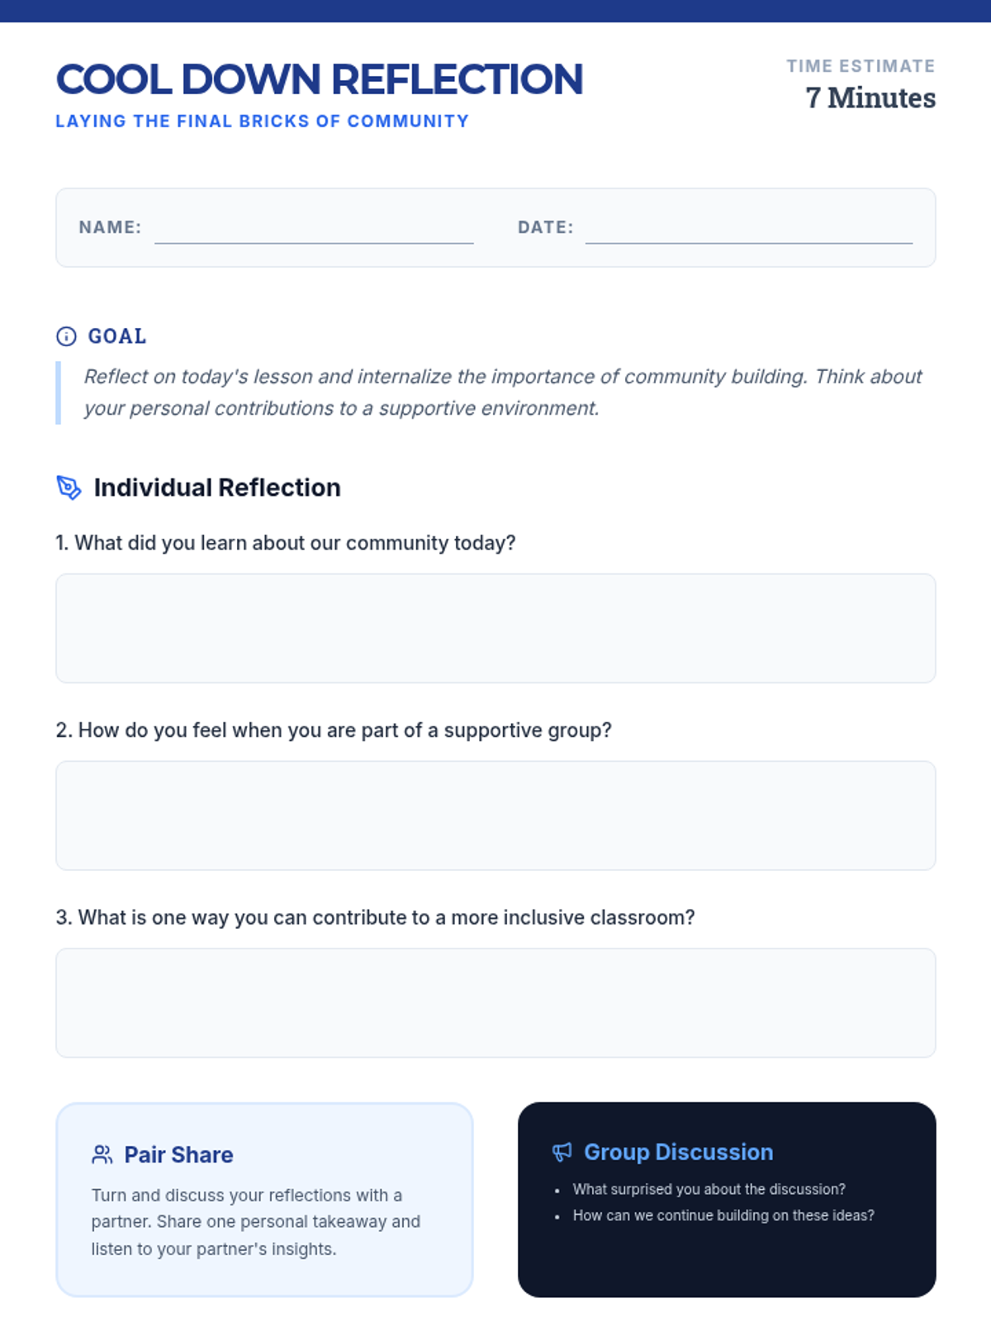
Task: Click the answer box for question 2
Action: click(495, 816)
